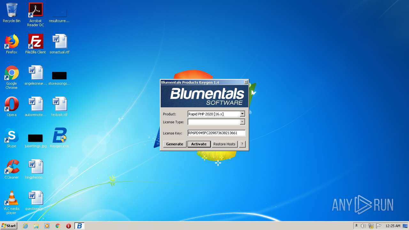Launch Opera desktop shortcut
409x230 pixels.
tap(12, 107)
